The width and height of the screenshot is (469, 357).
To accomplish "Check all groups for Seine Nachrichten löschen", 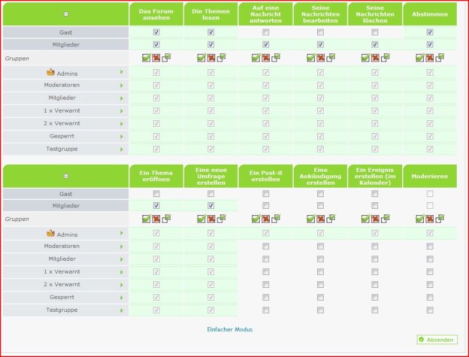I will 365,57.
